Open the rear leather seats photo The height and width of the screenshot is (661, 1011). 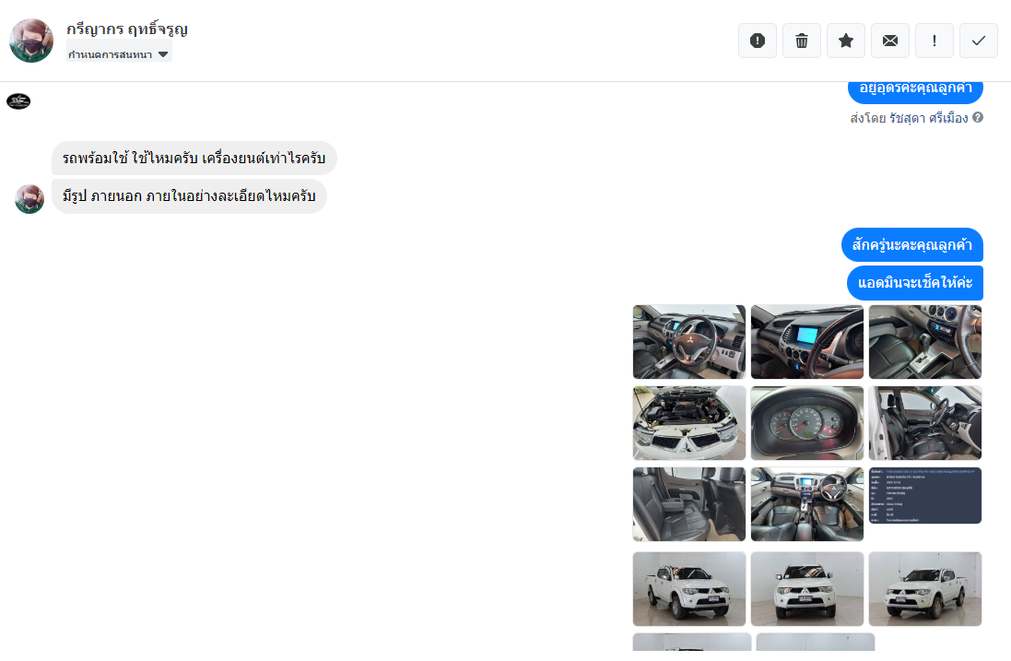688,504
